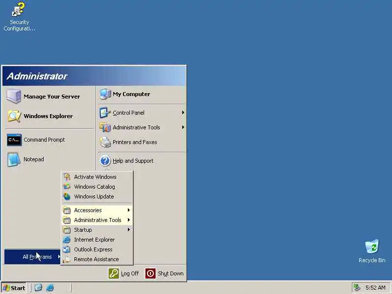392x294 pixels.
Task: Open Help and Support label
Action: pos(133,161)
